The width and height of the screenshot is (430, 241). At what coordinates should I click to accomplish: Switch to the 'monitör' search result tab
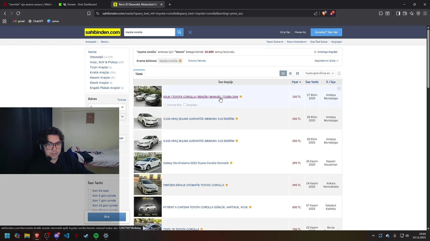(x=28, y=4)
